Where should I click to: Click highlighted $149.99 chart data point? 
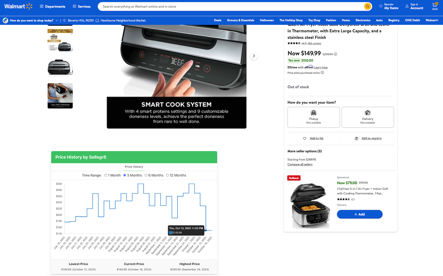coord(206,230)
